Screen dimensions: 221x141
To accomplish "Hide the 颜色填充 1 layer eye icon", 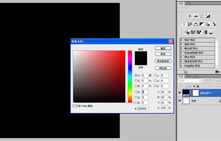I will click(x=180, y=93).
